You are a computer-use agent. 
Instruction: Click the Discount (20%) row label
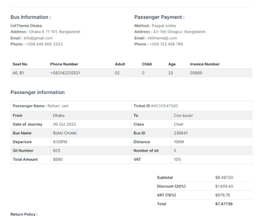click(x=171, y=186)
